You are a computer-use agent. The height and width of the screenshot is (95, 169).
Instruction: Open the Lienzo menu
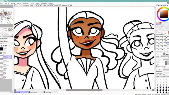click(13, 3)
